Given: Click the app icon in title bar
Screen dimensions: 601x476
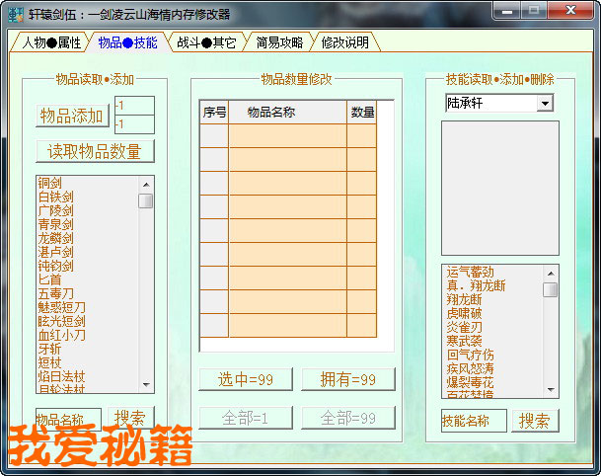Looking at the screenshot, I should point(16,14).
